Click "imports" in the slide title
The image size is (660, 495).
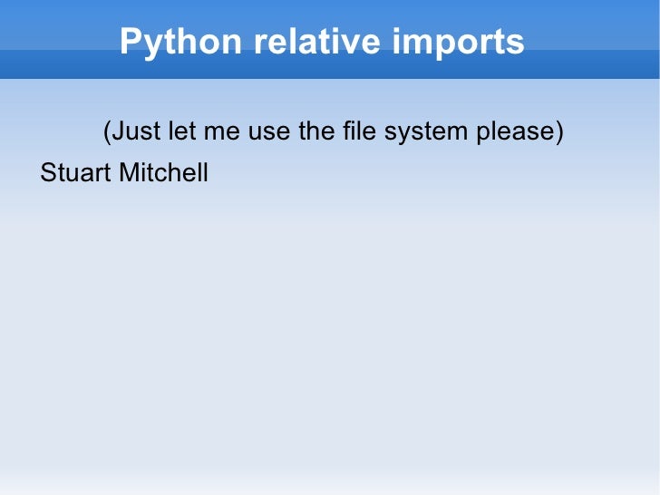(458, 43)
